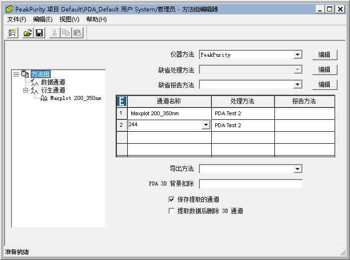Image resolution: width=350 pixels, height=260 pixels.
Task: Click the New method set toolbar icon
Action: click(x=12, y=33)
